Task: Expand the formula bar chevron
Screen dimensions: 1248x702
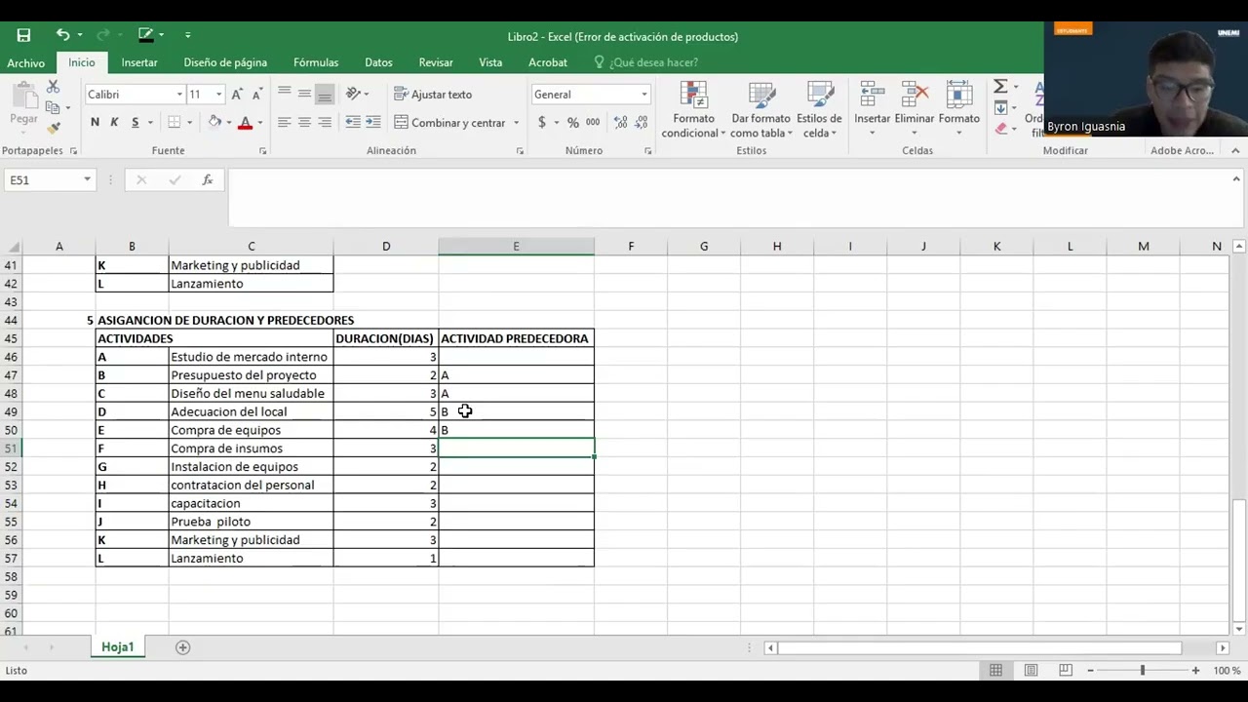Action: coord(1236,179)
